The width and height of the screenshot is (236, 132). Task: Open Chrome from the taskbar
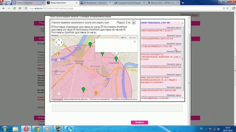click(x=37, y=129)
